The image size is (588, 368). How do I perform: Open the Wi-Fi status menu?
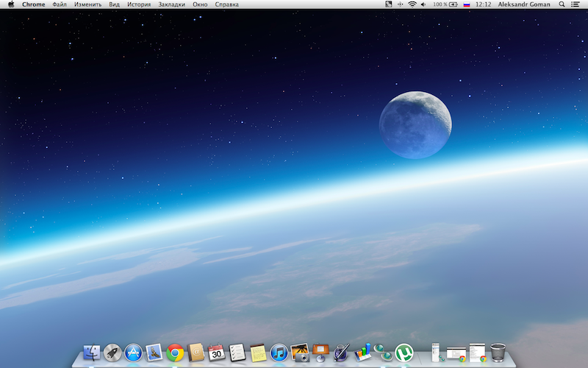(x=412, y=4)
